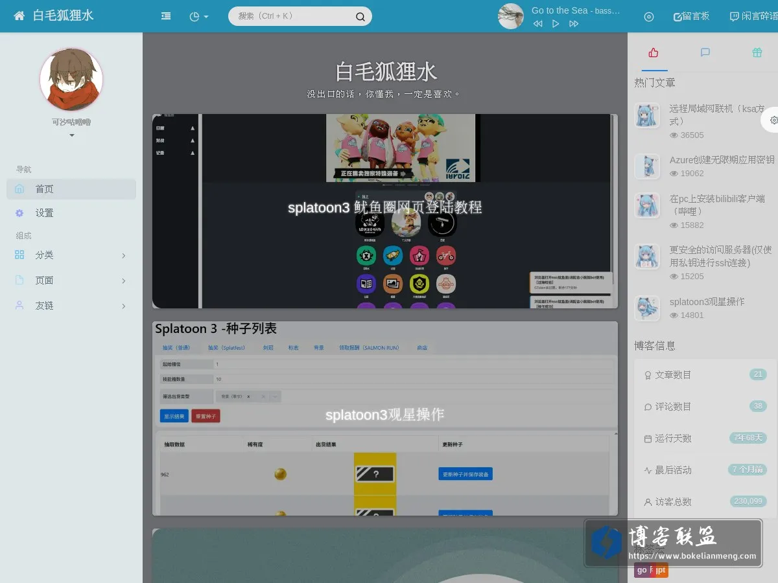This screenshot has height=583, width=778.
Task: Open hot article Azure创建无限期应用密钥
Action: [722, 159]
